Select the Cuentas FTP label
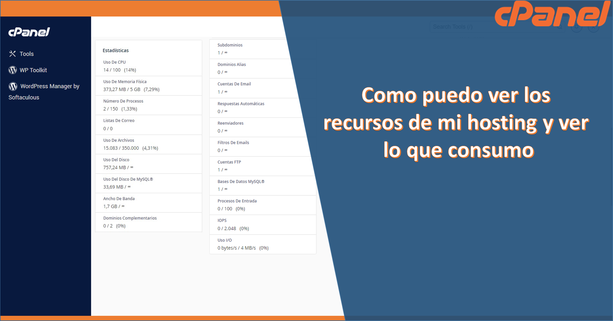This screenshot has width=613, height=321. click(229, 162)
